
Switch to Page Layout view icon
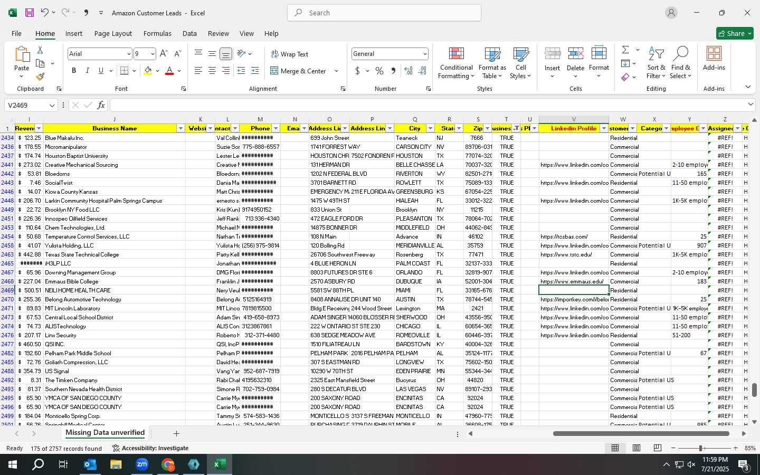(636, 448)
